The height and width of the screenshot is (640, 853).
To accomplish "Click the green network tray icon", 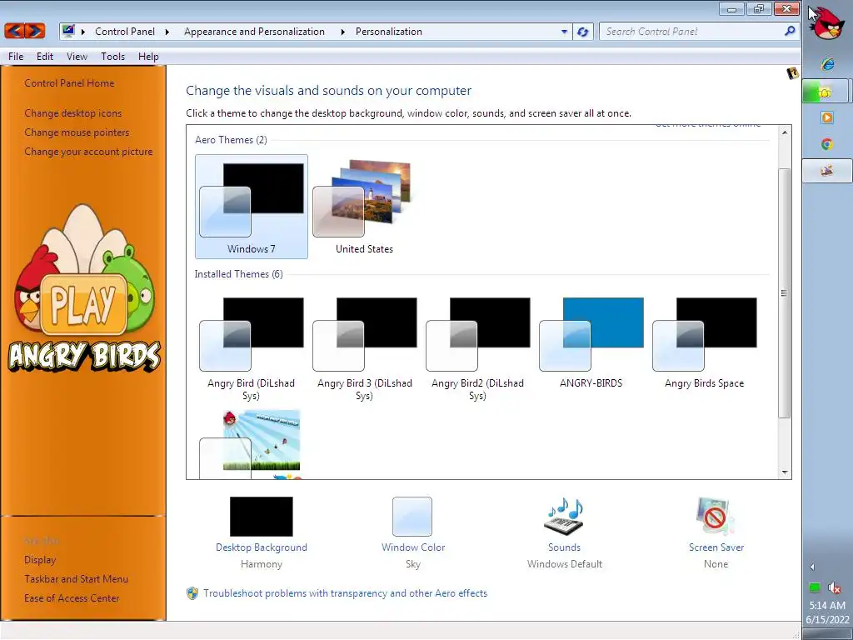I will pyautogui.click(x=815, y=587).
